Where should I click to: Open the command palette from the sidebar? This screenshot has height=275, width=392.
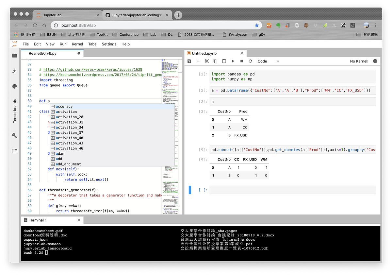coord(15,87)
